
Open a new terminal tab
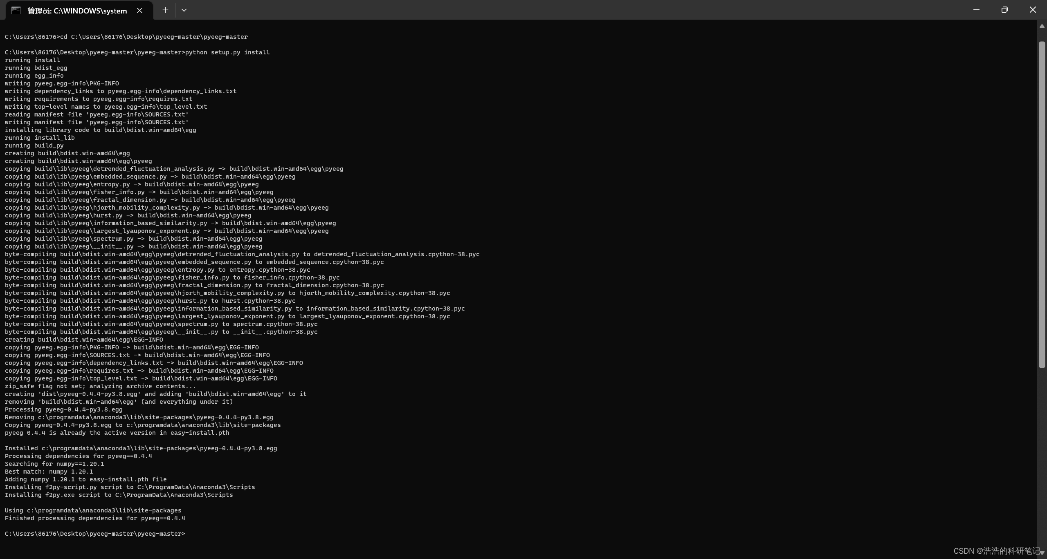(x=165, y=10)
